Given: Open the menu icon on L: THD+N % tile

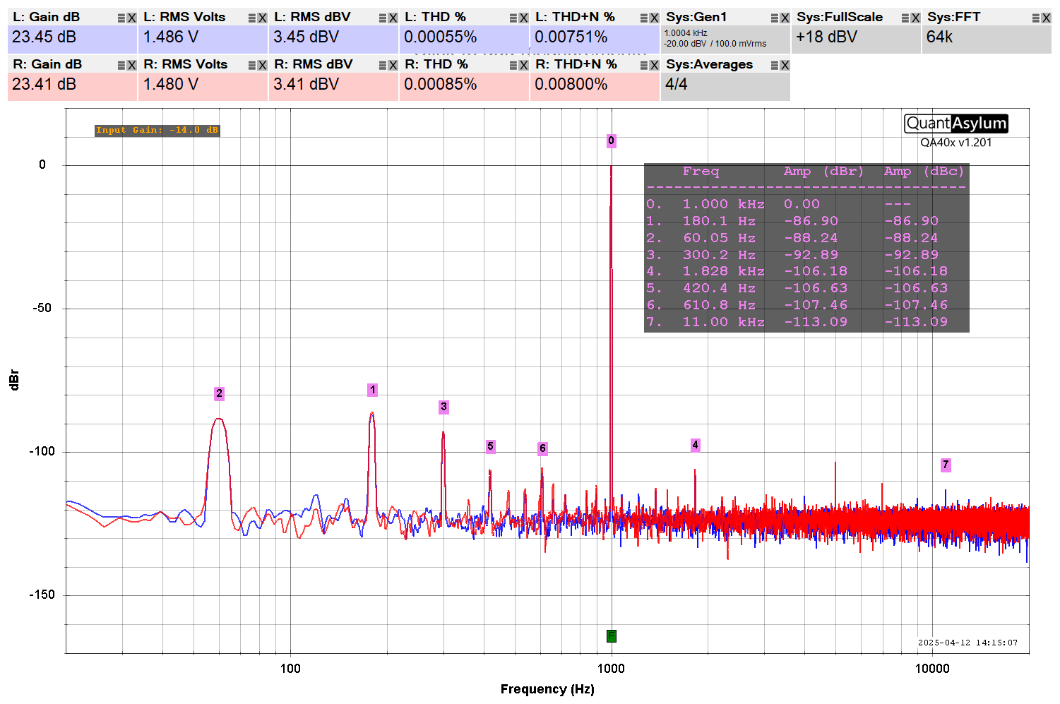Looking at the screenshot, I should (644, 18).
